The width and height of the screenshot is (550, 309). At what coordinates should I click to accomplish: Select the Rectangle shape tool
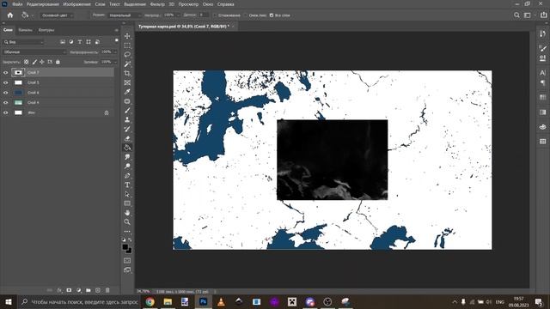(127, 203)
